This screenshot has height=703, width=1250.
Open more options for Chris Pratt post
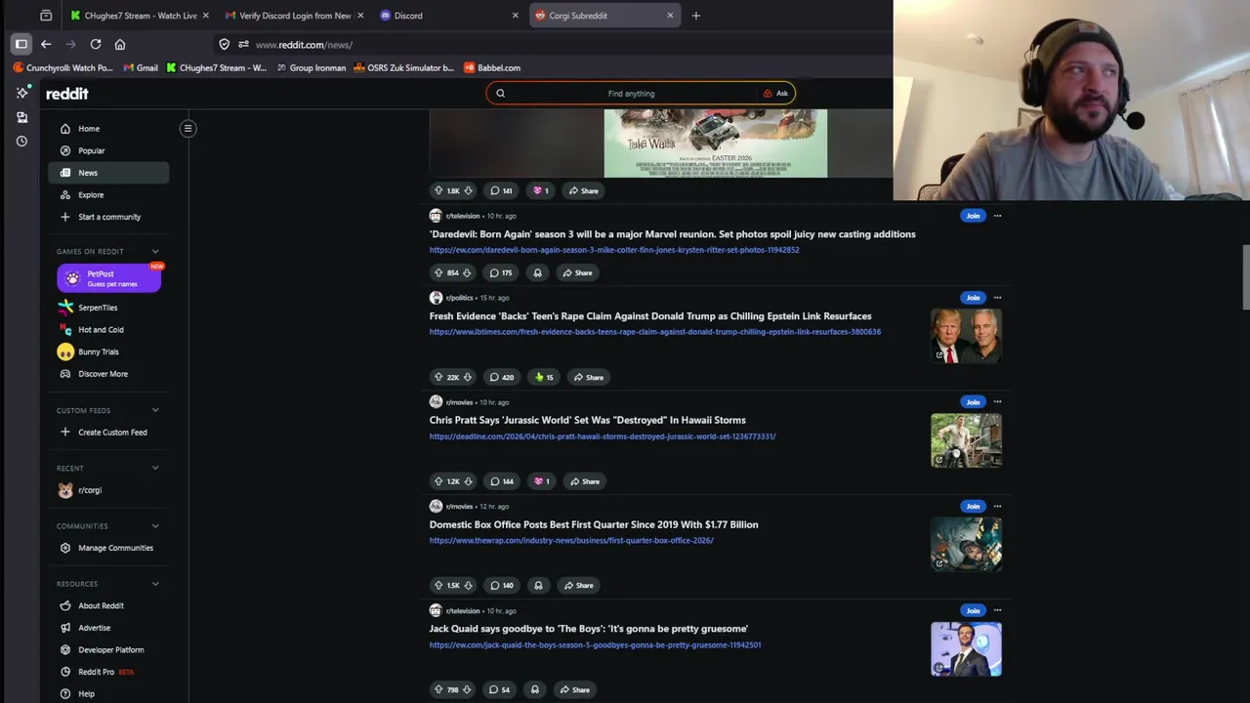tap(997, 402)
